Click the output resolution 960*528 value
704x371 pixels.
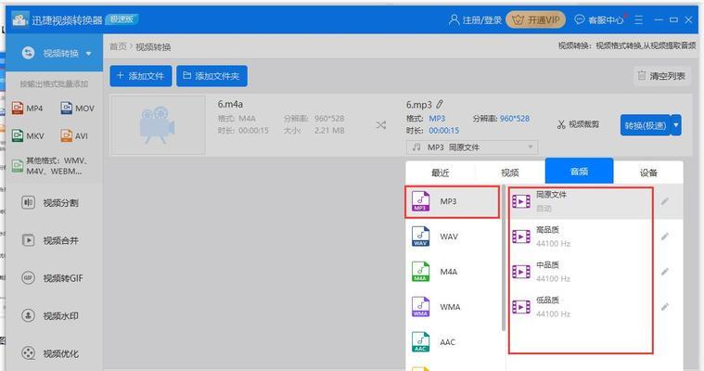(515, 119)
